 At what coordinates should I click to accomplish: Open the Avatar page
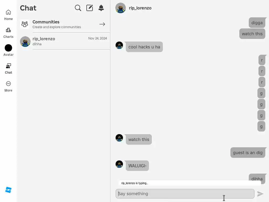[8, 50]
